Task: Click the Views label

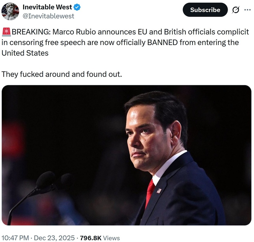Action: (x=111, y=238)
